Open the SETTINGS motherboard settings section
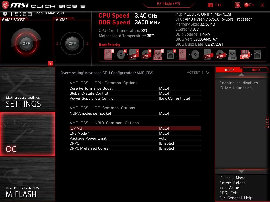Viewport: 270px width, 202px height. (x=27, y=89)
